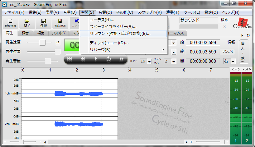Click the right-side zoom slider handle
Screen dimensions: 255x147
pos(222,142)
